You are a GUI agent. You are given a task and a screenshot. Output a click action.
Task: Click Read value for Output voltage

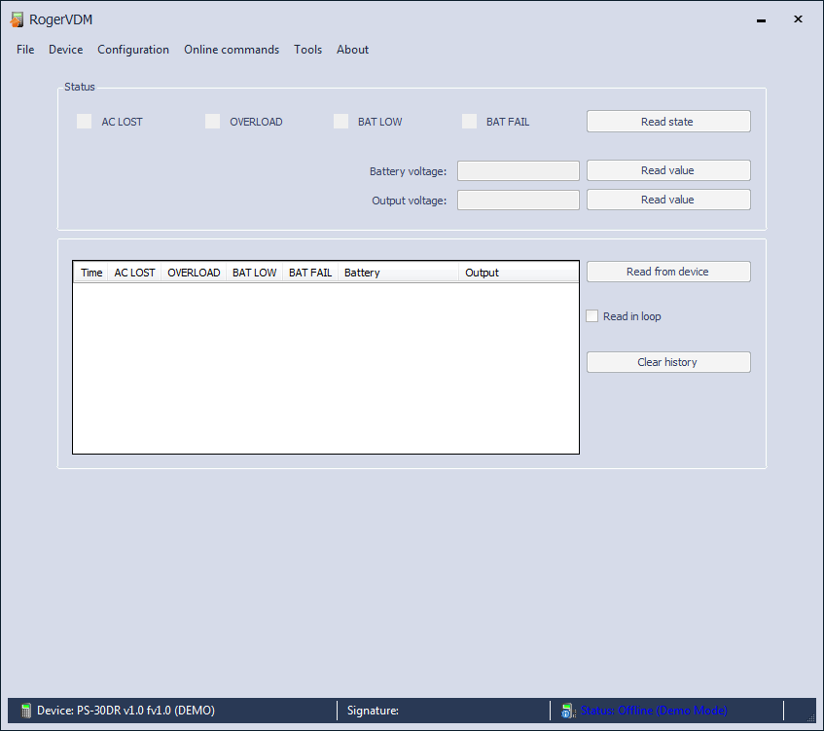pos(667,200)
